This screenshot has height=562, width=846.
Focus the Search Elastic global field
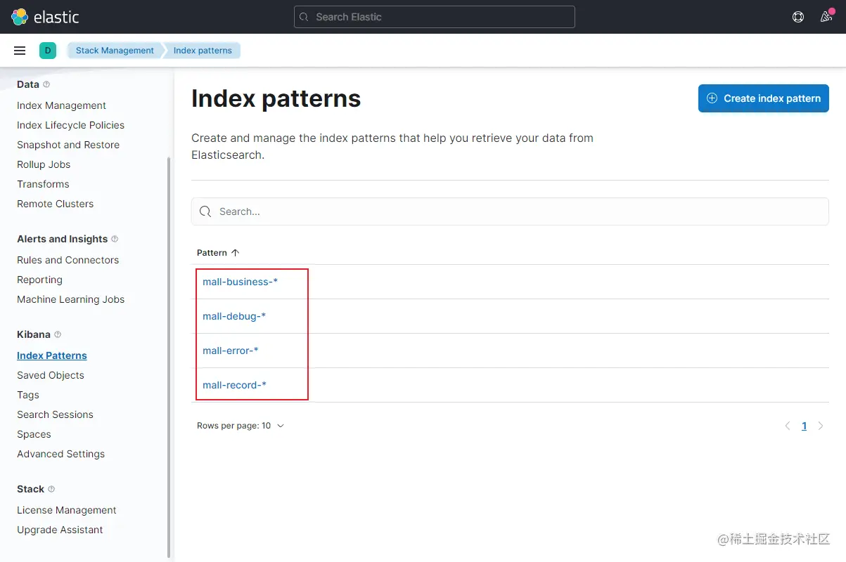coord(435,17)
